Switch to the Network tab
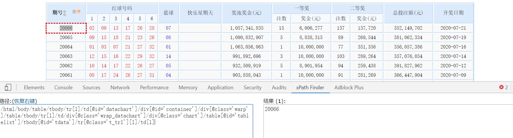 tap(120, 88)
